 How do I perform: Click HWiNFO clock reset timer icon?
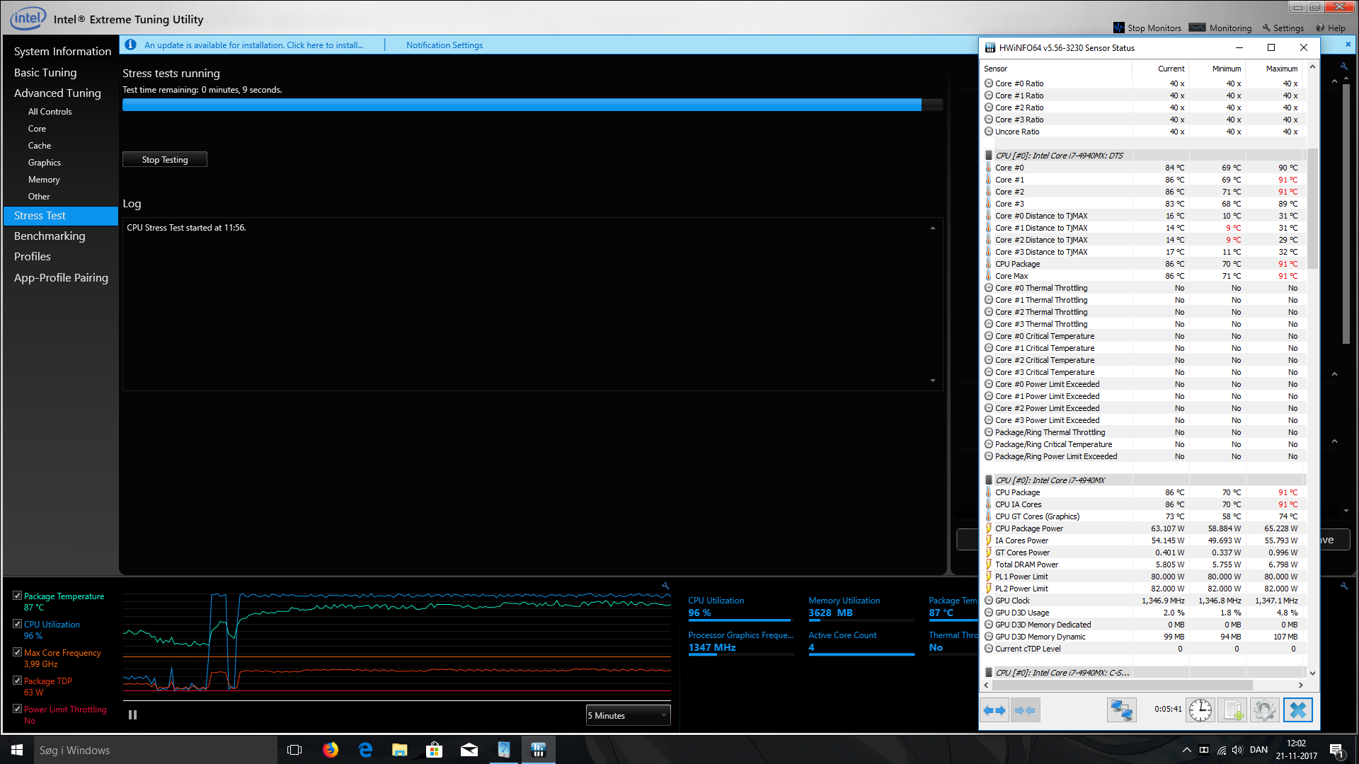(x=1200, y=710)
